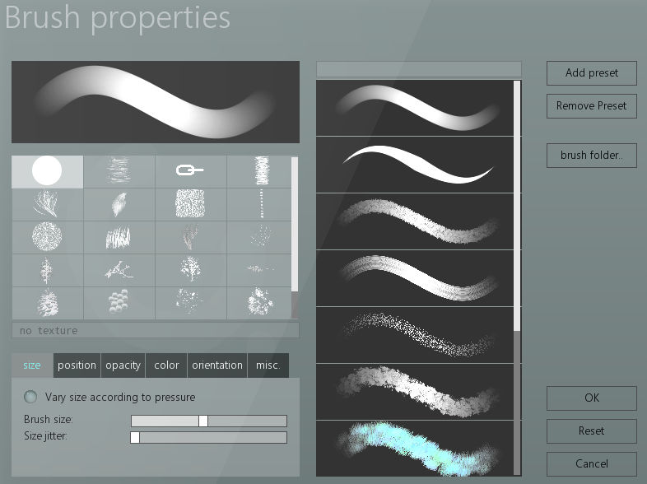
Task: Select the feather-shaped brush tip
Action: point(119,204)
